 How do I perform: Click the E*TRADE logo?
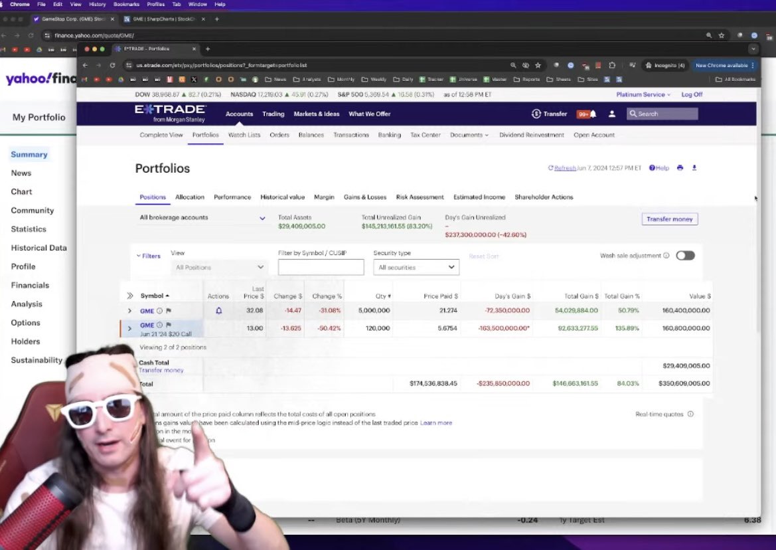170,114
